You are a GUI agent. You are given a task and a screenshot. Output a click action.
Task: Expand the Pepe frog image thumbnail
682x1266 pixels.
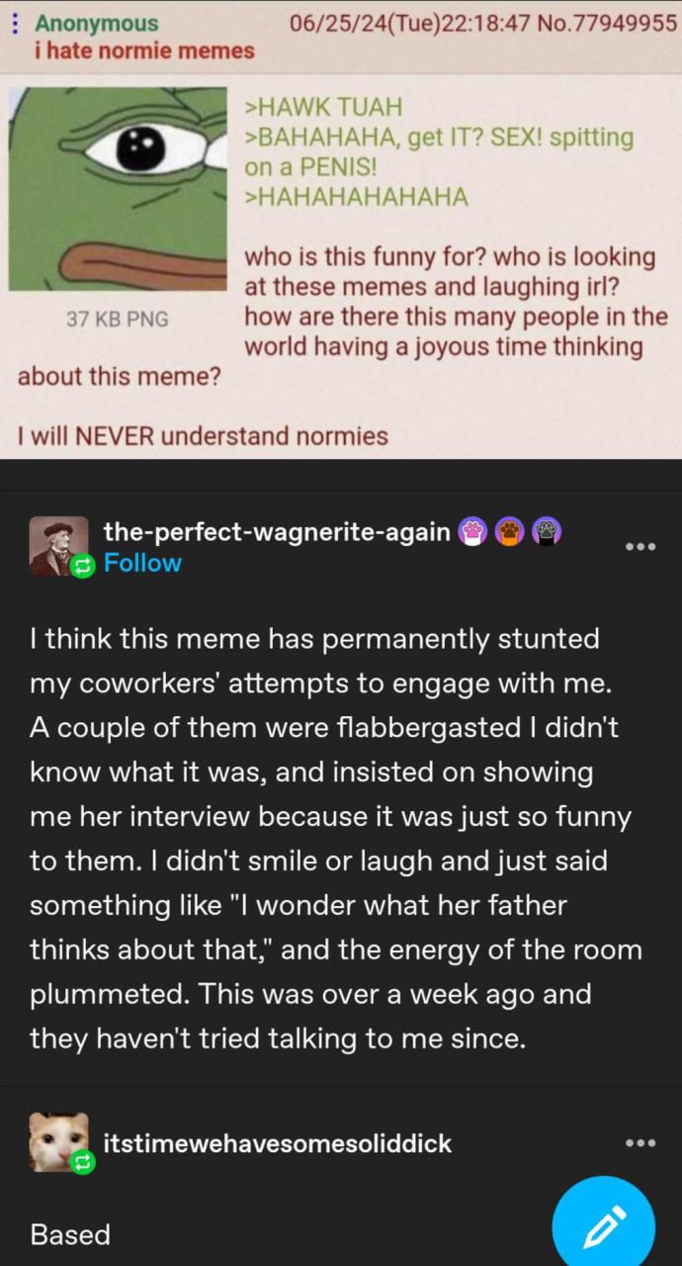[118, 187]
